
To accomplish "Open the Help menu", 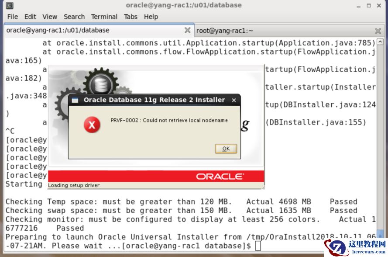I will click(151, 17).
